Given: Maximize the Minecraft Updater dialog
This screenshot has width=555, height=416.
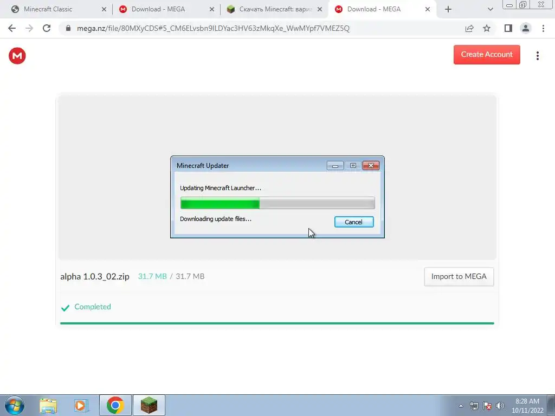Looking at the screenshot, I should [x=353, y=166].
